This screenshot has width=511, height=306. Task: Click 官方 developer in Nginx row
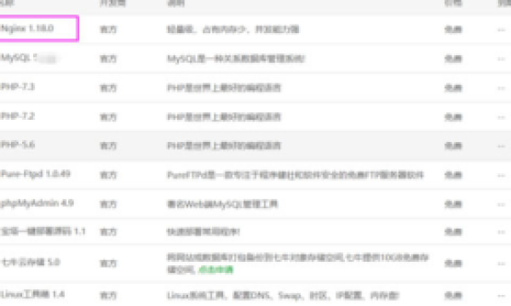108,30
